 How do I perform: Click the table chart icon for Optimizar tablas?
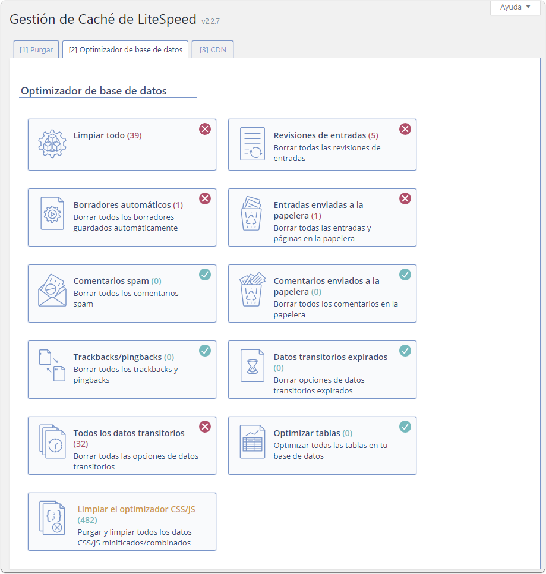click(x=252, y=441)
